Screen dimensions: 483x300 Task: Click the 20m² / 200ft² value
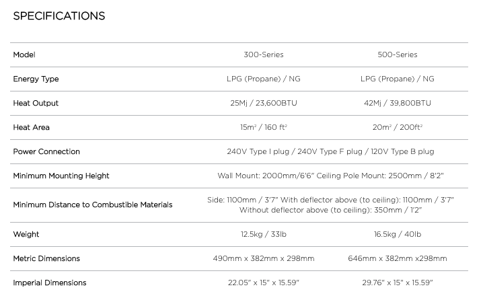coord(397,127)
